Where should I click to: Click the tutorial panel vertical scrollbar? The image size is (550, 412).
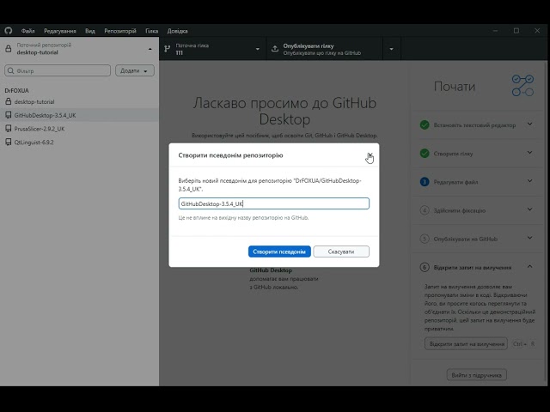tap(546, 223)
